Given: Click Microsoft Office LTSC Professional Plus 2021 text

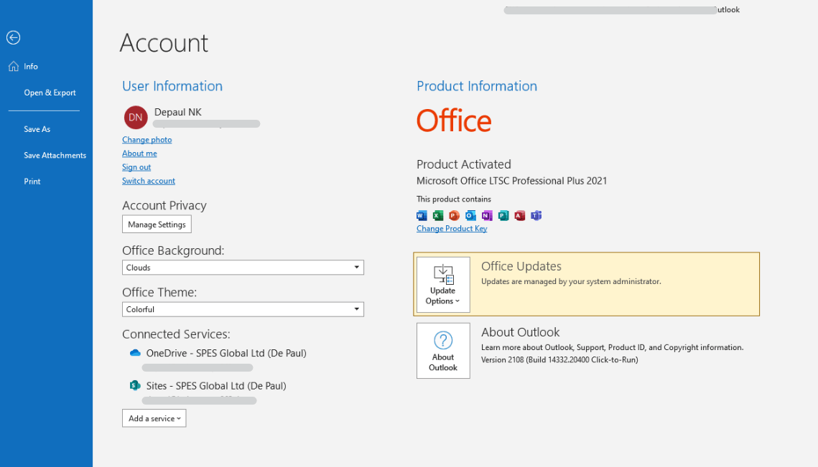Looking at the screenshot, I should (512, 181).
